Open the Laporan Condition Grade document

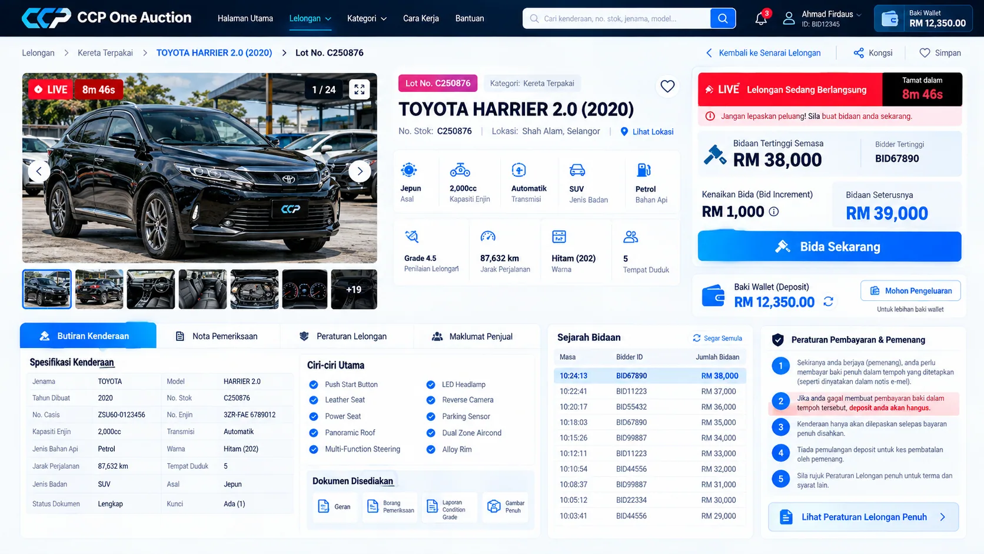pyautogui.click(x=450, y=506)
